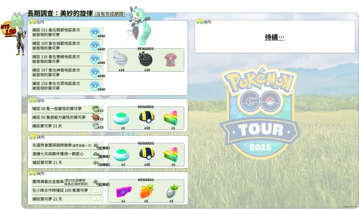Click the brown candy icon for 超能力屬性 task

click(95, 117)
